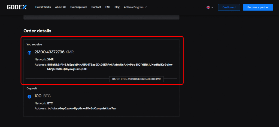Open the Exchange rate page
Screen dimensions: 279x127
[x=79, y=7]
